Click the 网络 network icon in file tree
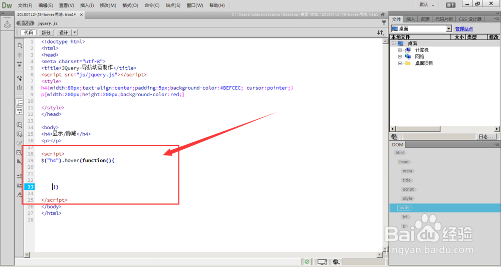Viewport: 501px width, 267px height. tap(408, 57)
